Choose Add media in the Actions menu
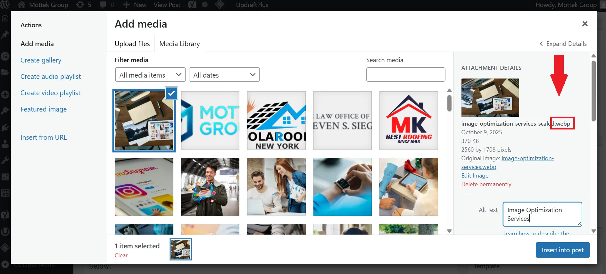Image resolution: width=606 pixels, height=274 pixels. 37,44
